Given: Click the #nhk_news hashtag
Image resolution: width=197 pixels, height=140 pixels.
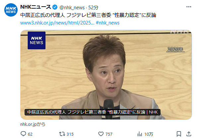Looking at the screenshot, I should 108,23.
